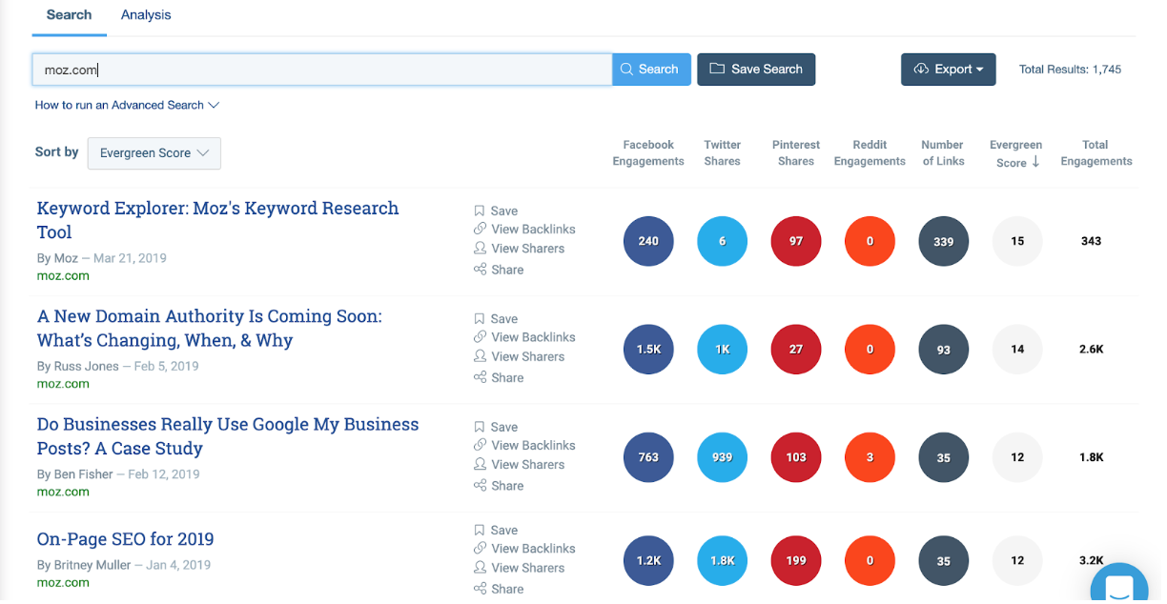
Task: Focus the moz.com search input field
Action: (x=321, y=70)
